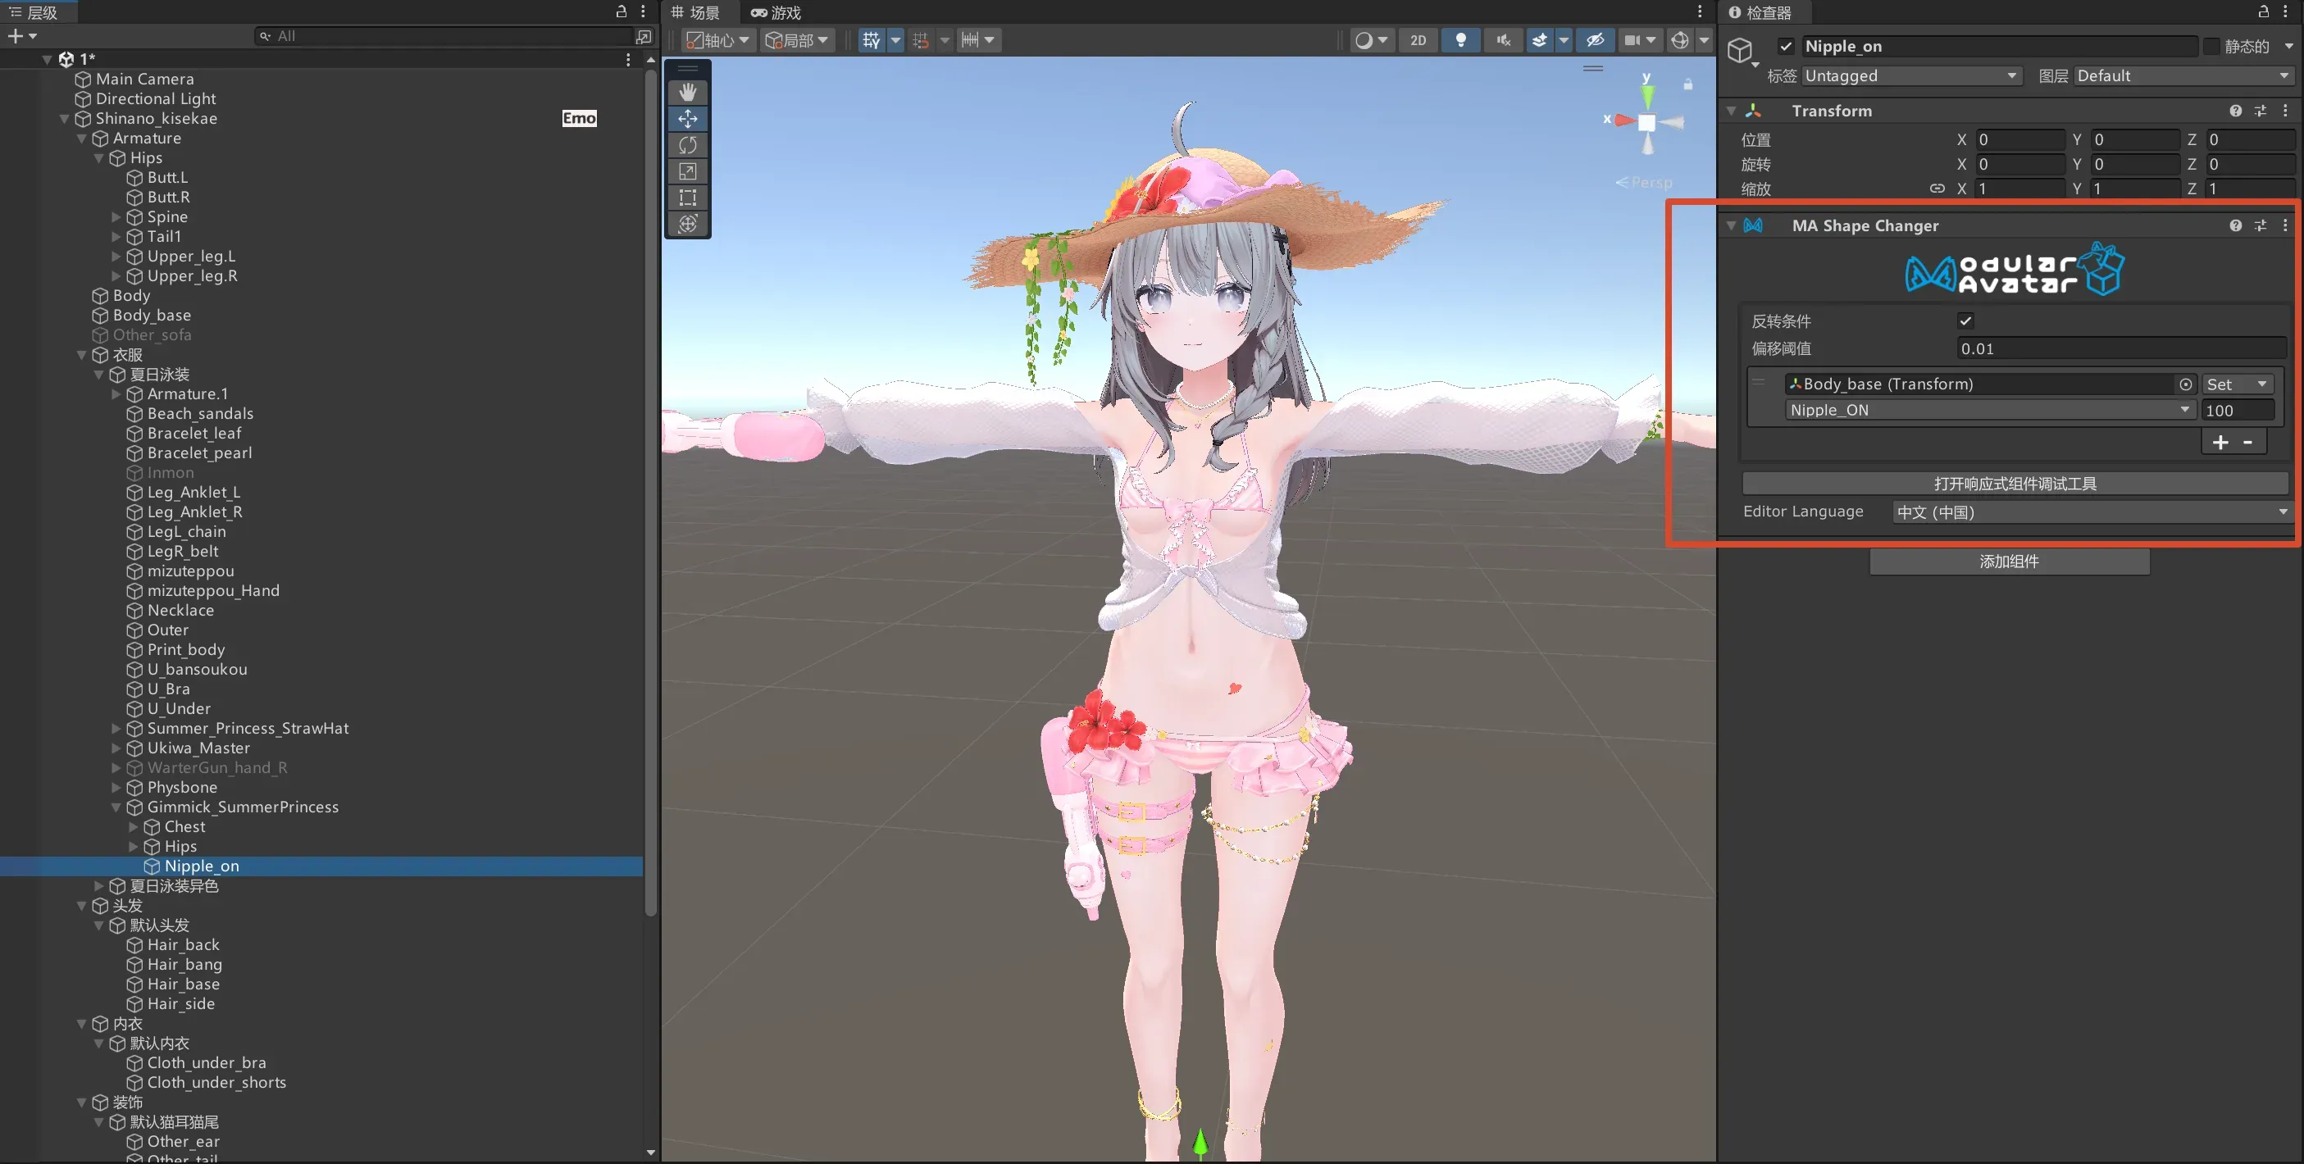Switch to the 游戏 game tab

point(776,11)
